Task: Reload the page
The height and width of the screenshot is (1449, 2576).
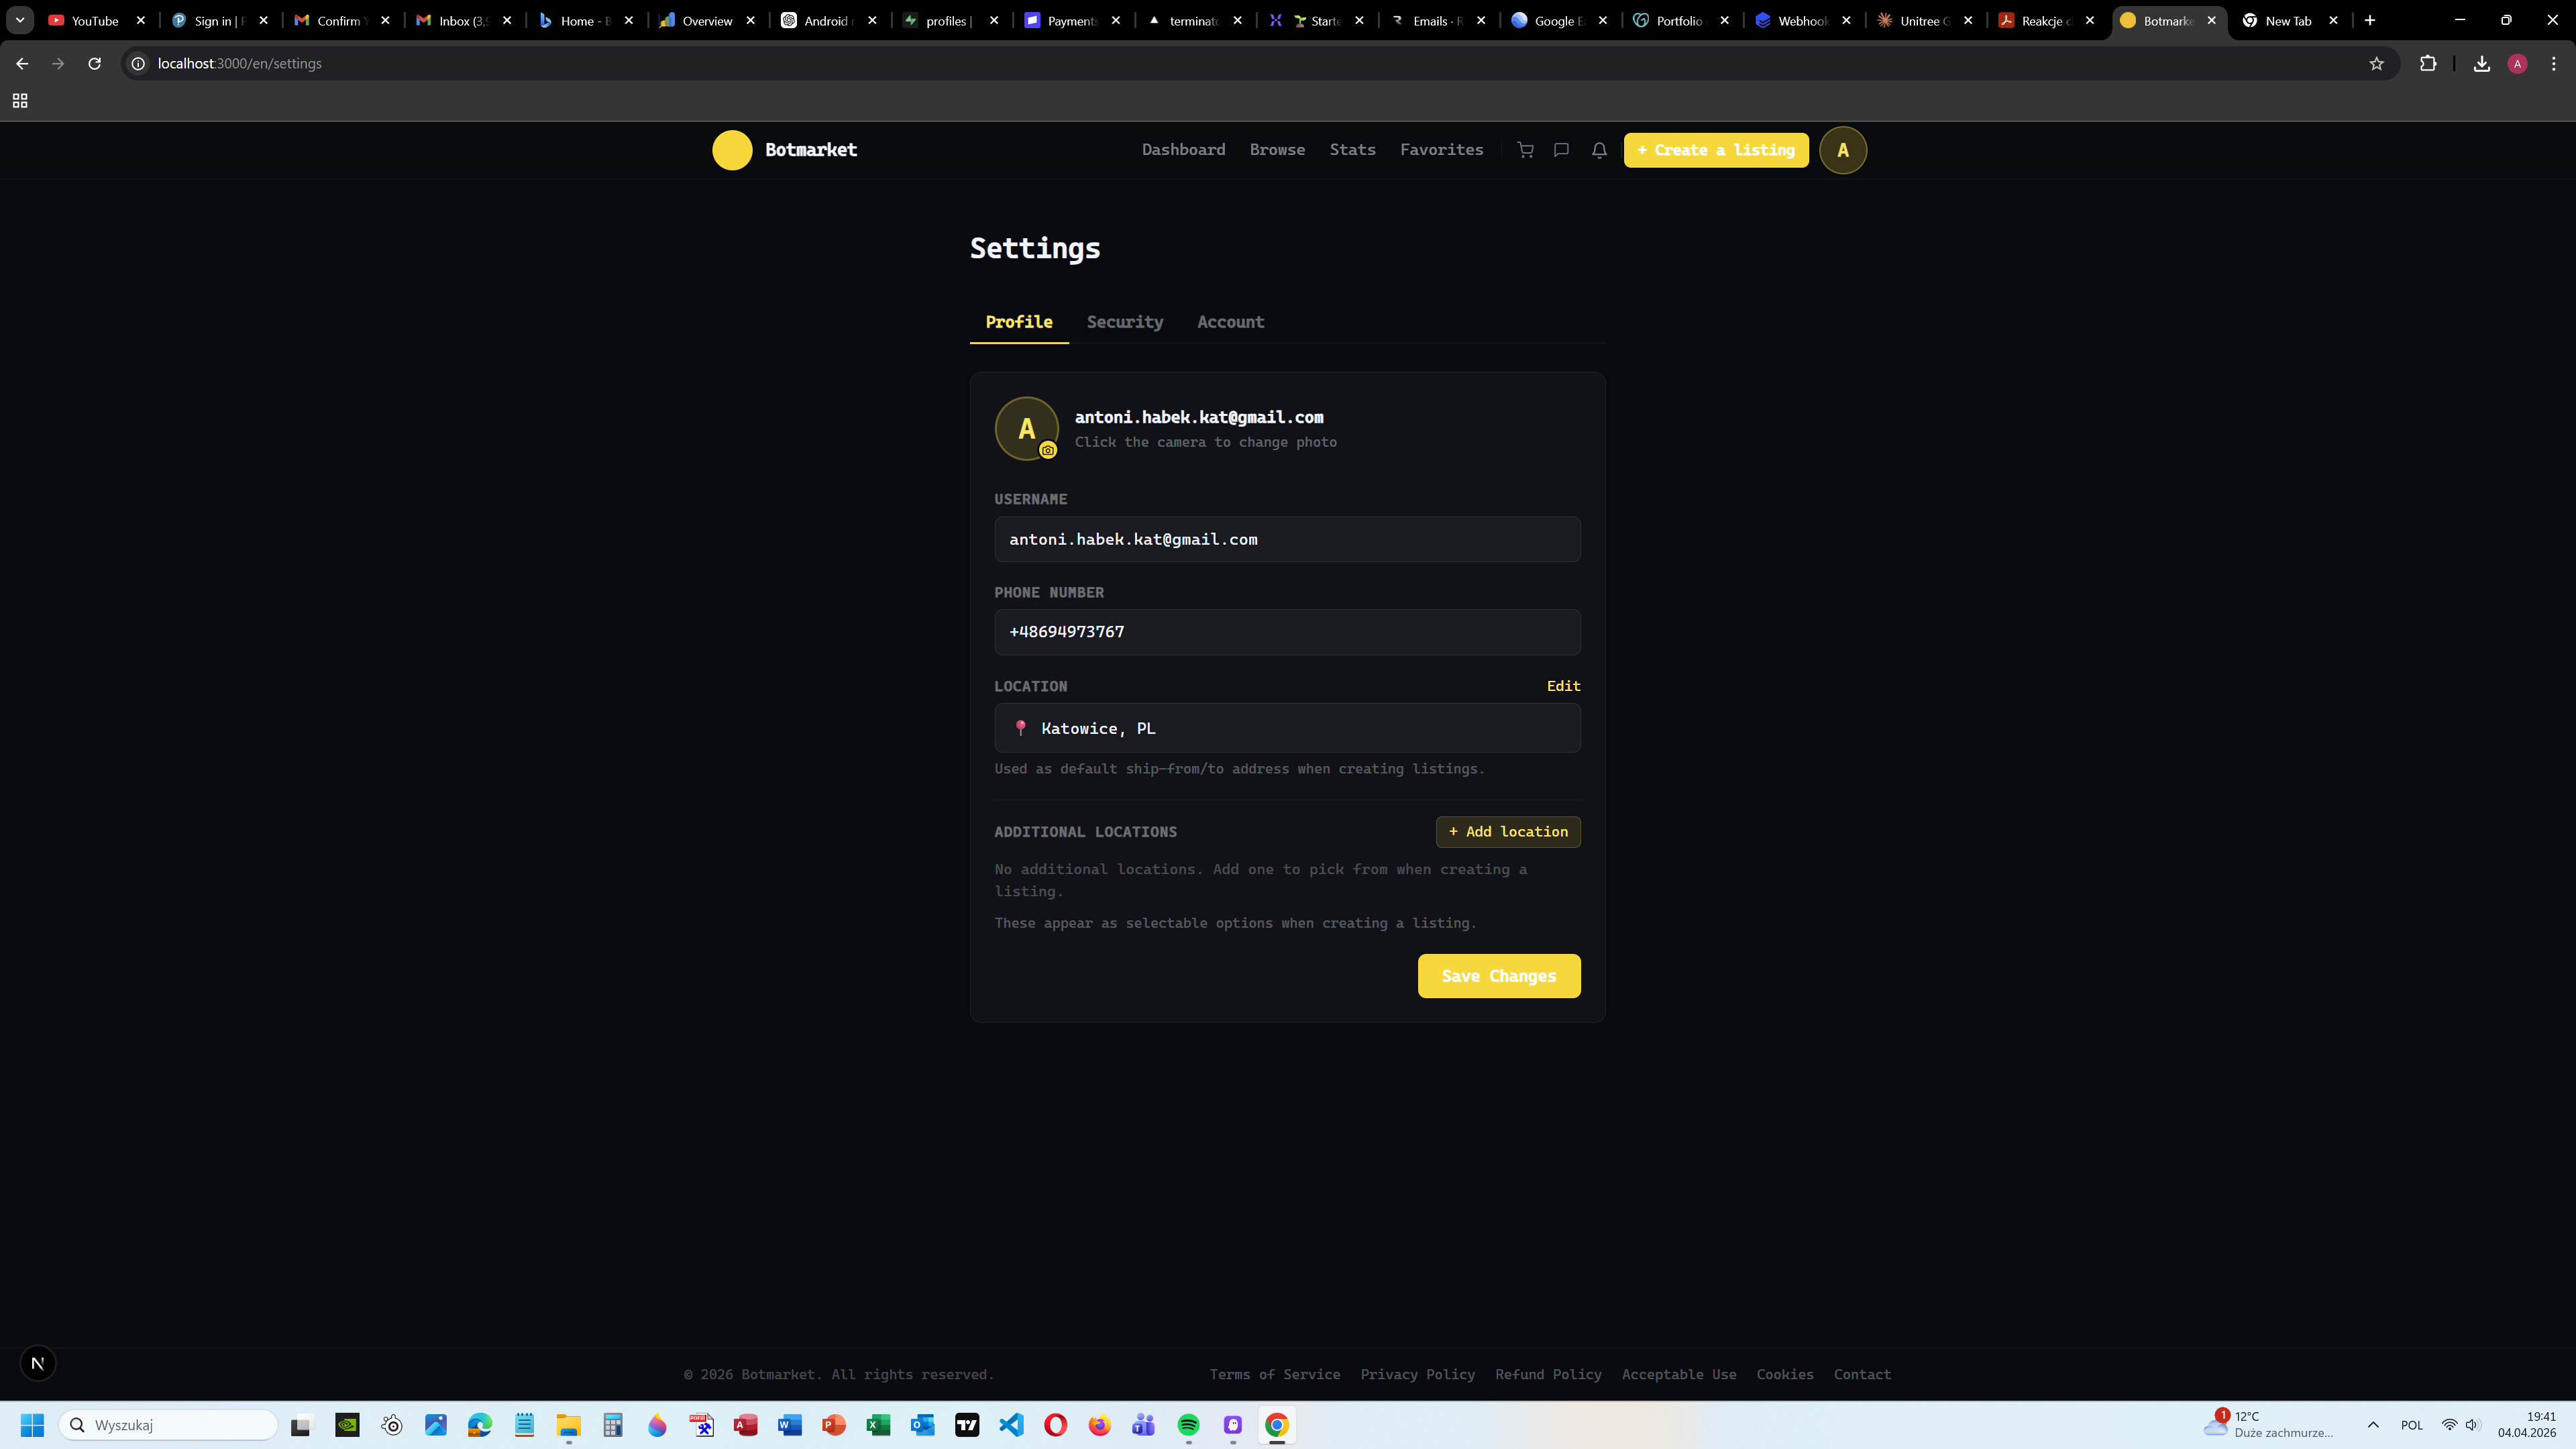Action: click(94, 64)
